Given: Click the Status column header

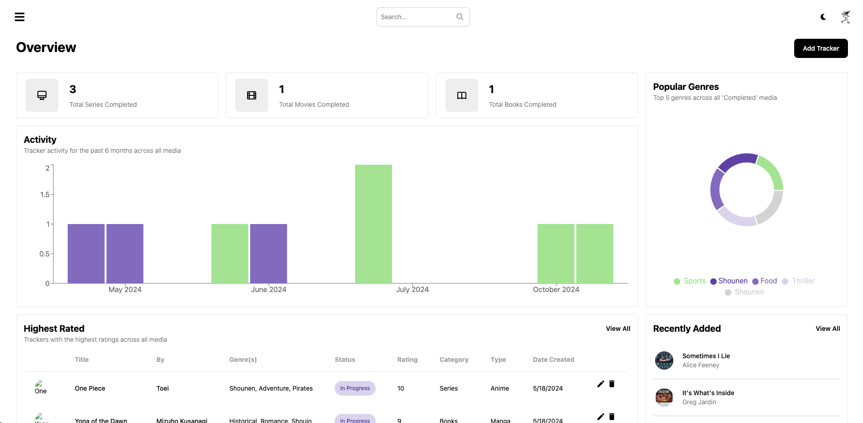Looking at the screenshot, I should tap(345, 360).
